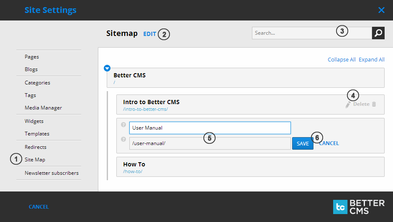Open Blogs in the sidebar
This screenshot has width=393, height=222.
click(x=31, y=69)
